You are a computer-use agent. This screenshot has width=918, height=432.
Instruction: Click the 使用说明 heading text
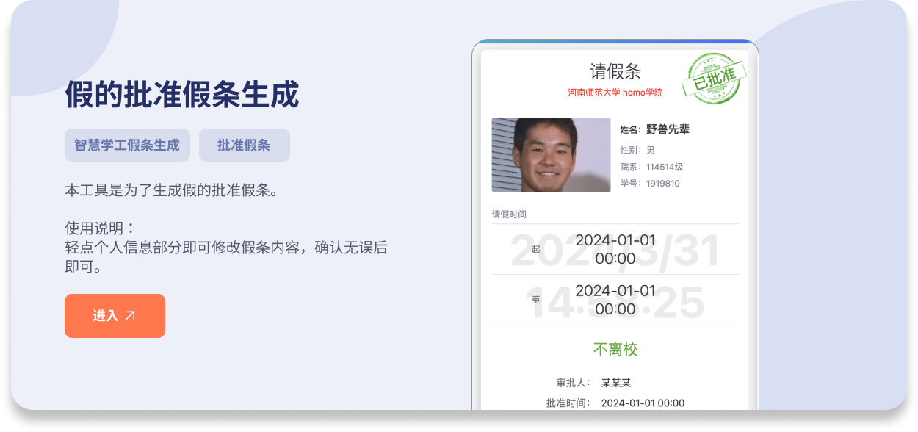click(100, 228)
